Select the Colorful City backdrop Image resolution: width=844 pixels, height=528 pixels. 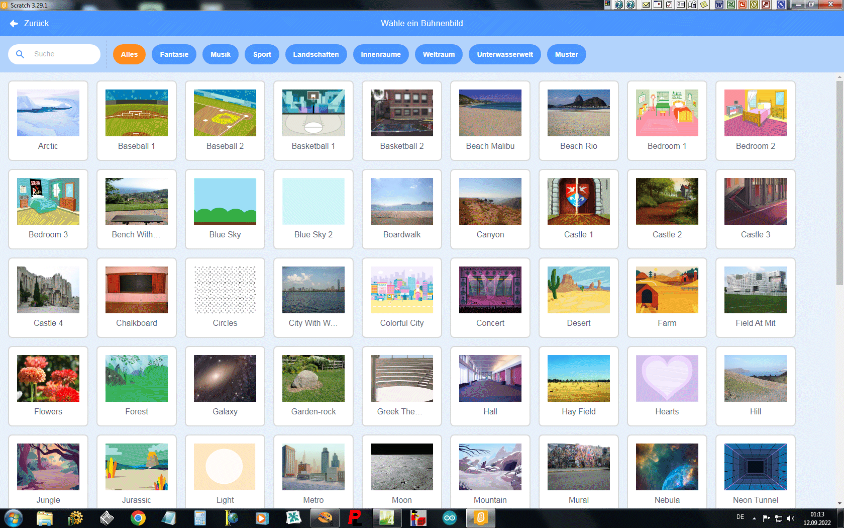click(402, 298)
